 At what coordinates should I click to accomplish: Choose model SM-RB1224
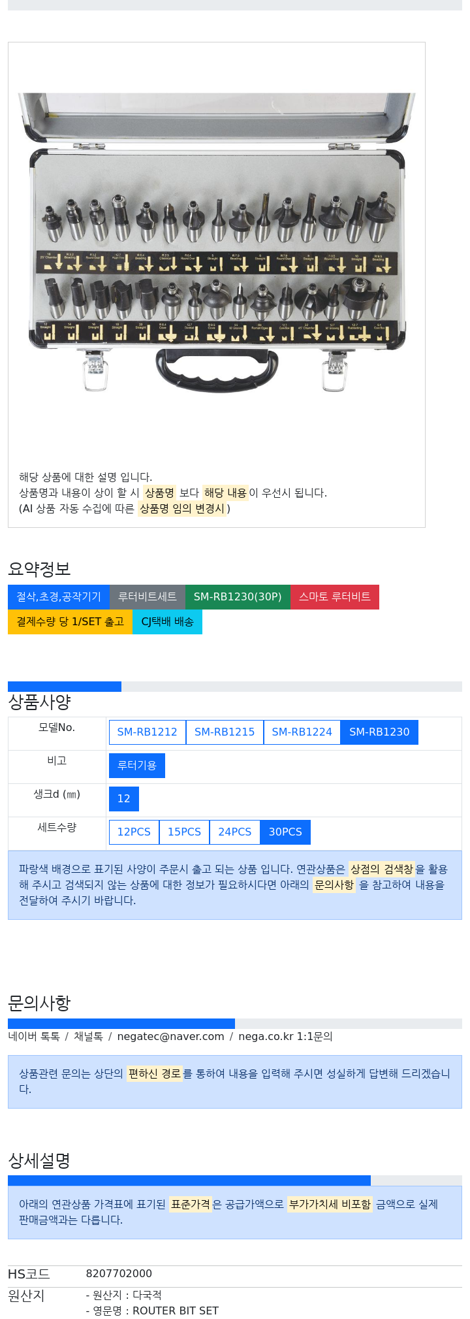point(302,732)
